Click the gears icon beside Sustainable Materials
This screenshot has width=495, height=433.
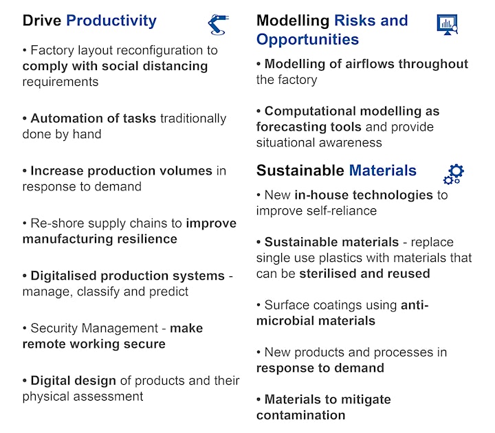point(454,174)
